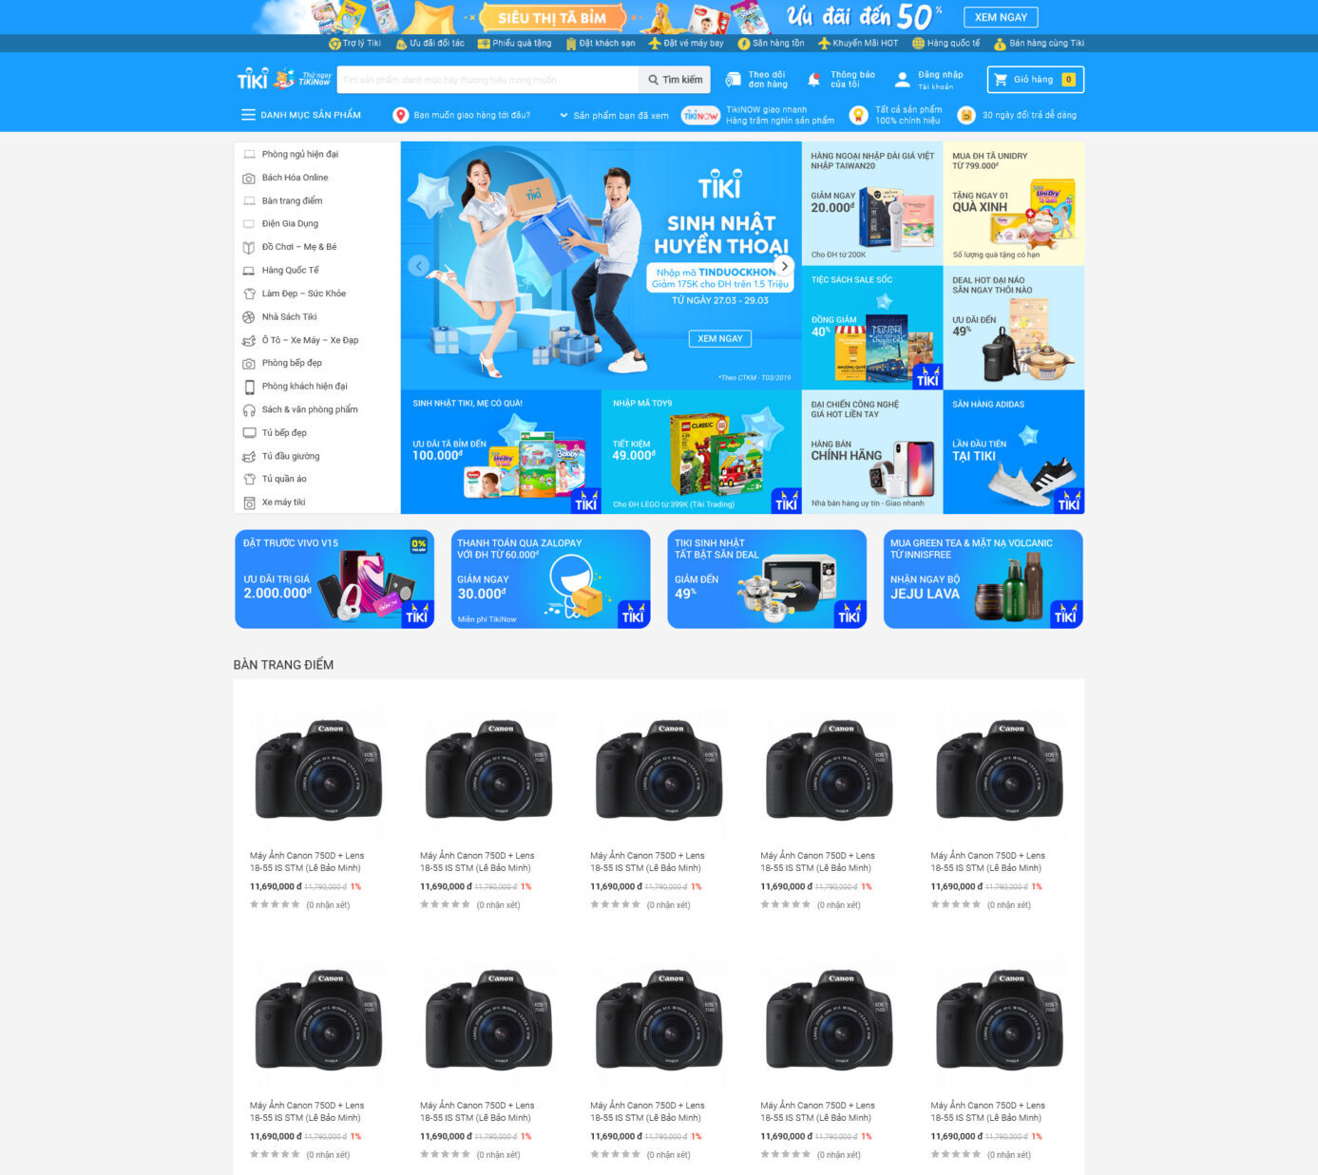Viewport: 1318px width, 1175px height.
Task: Open Deal hot đại náo promo tile
Action: pyautogui.click(x=1014, y=328)
